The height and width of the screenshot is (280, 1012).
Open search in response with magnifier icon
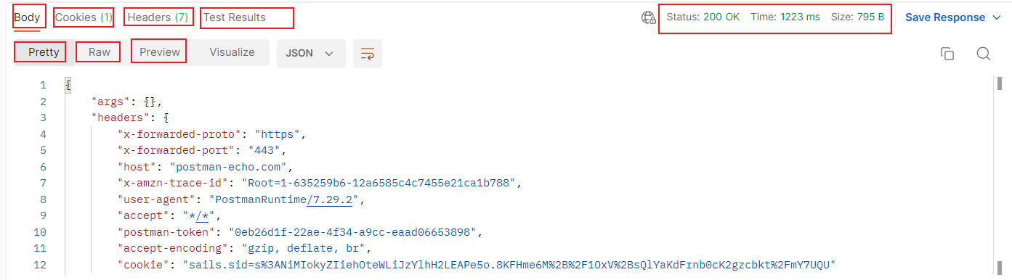click(x=983, y=54)
